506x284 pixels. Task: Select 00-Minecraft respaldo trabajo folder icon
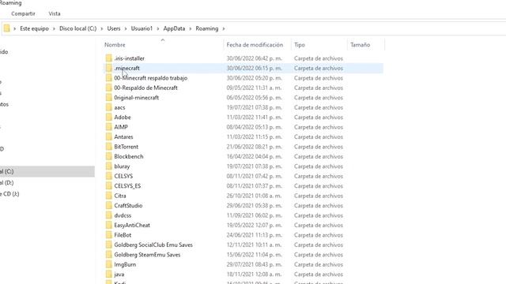[109, 78]
